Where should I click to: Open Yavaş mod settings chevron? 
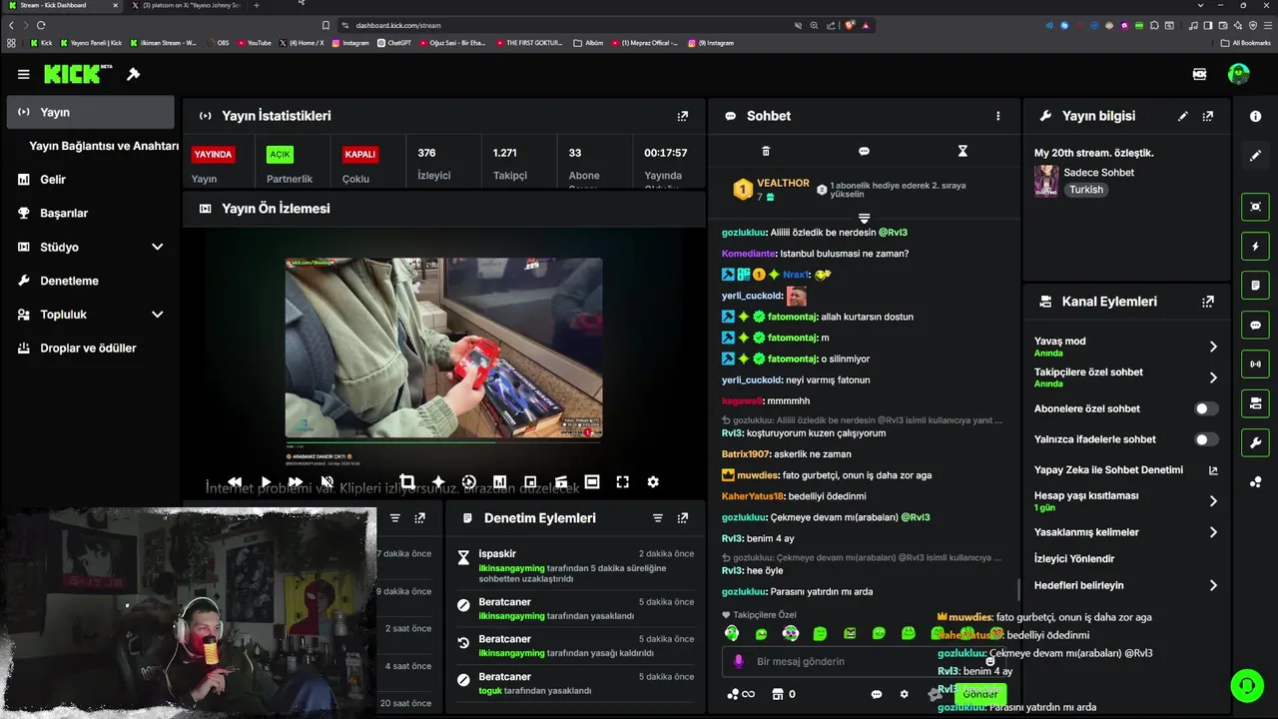click(x=1213, y=347)
